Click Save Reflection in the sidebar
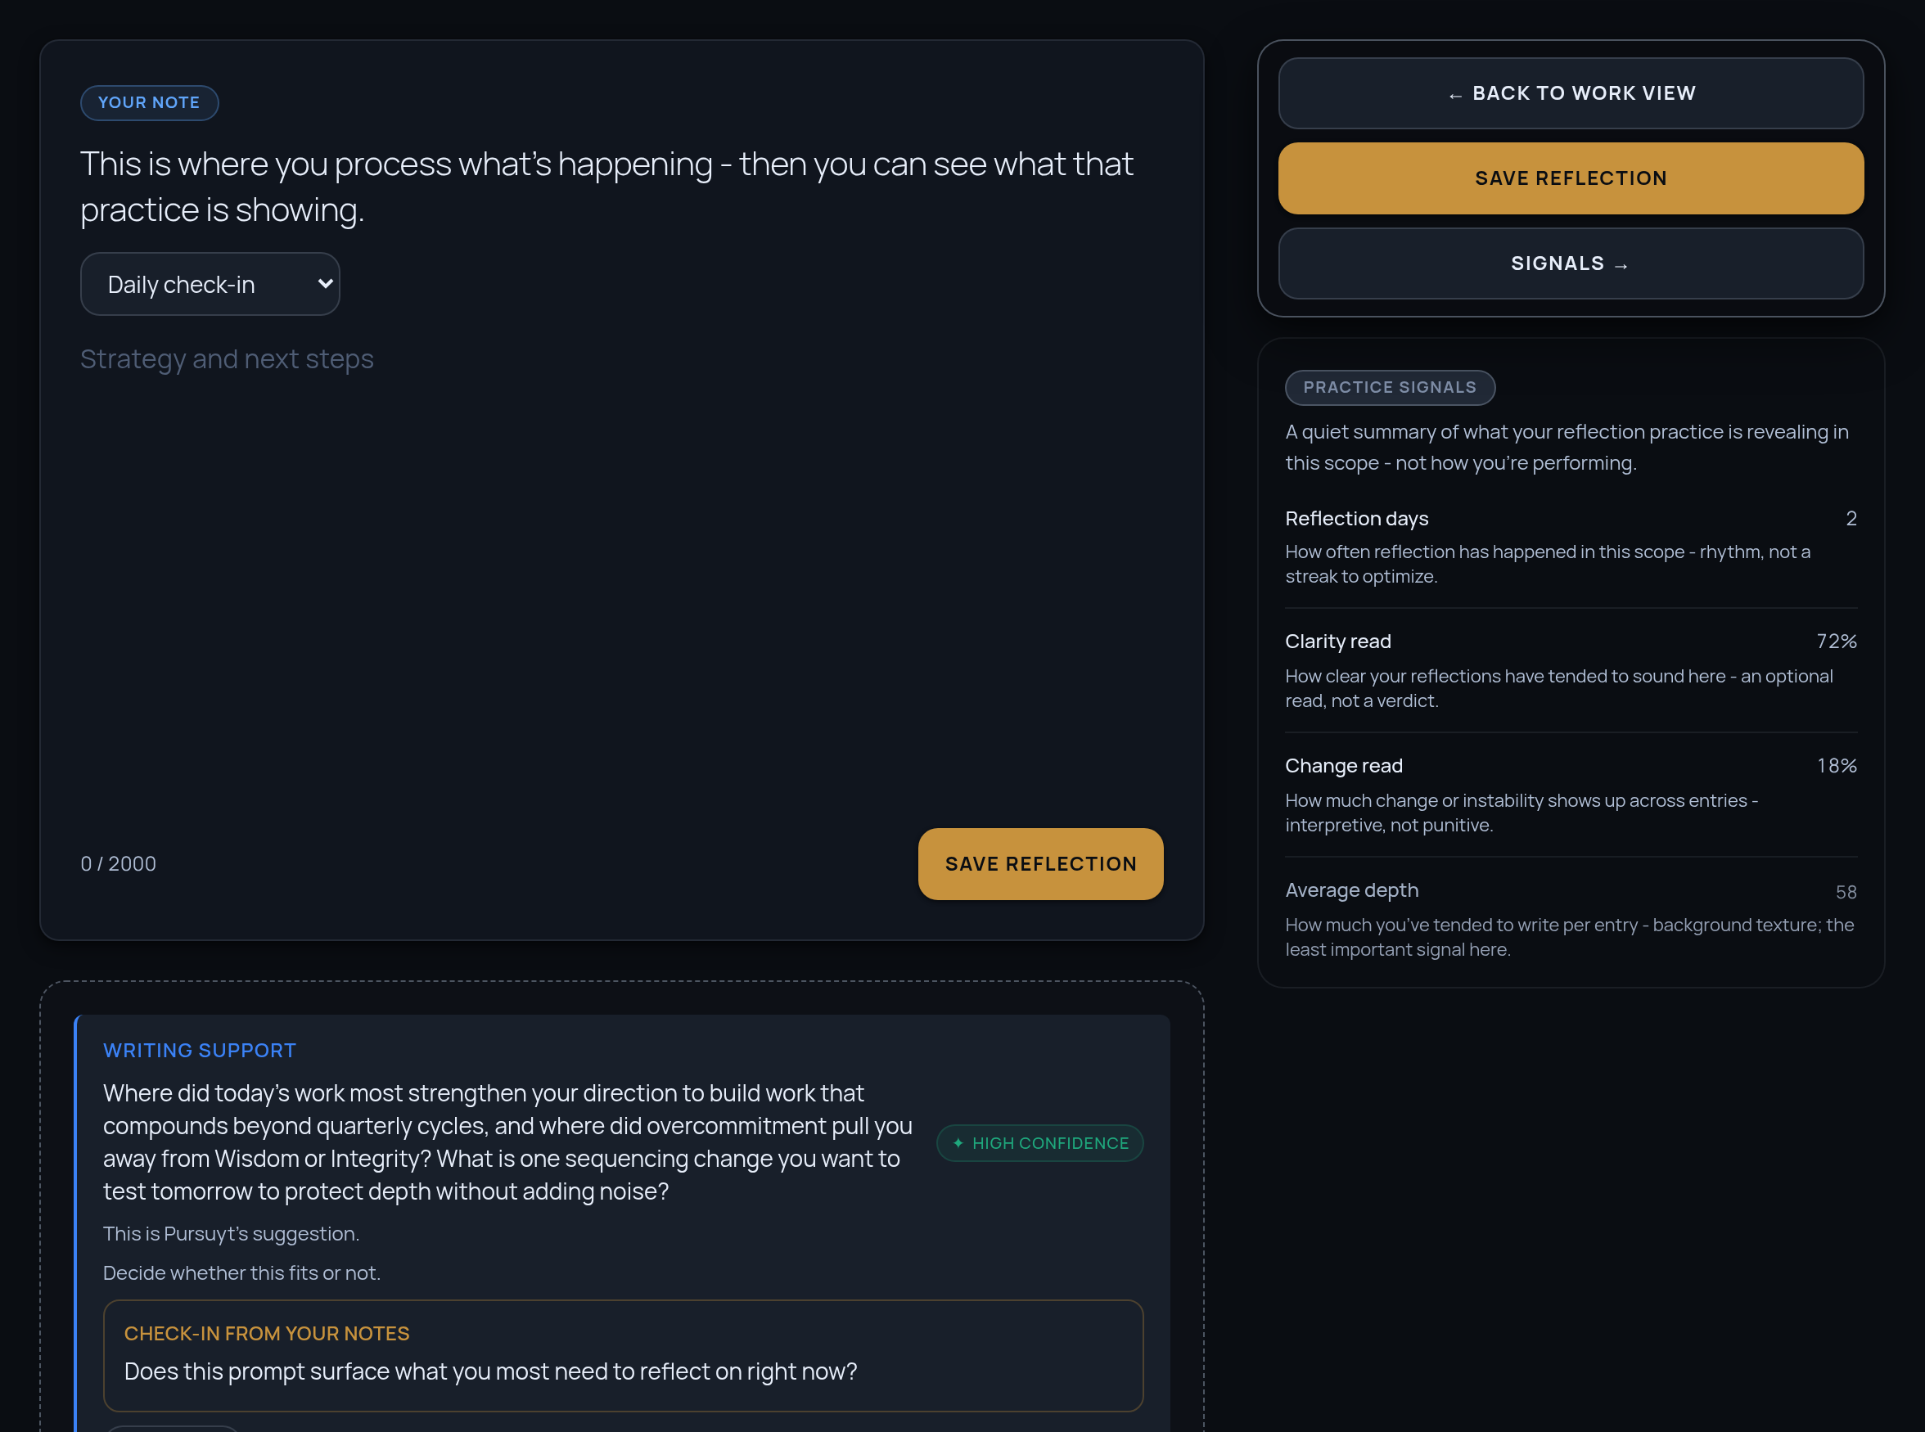The image size is (1925, 1432). (1571, 178)
